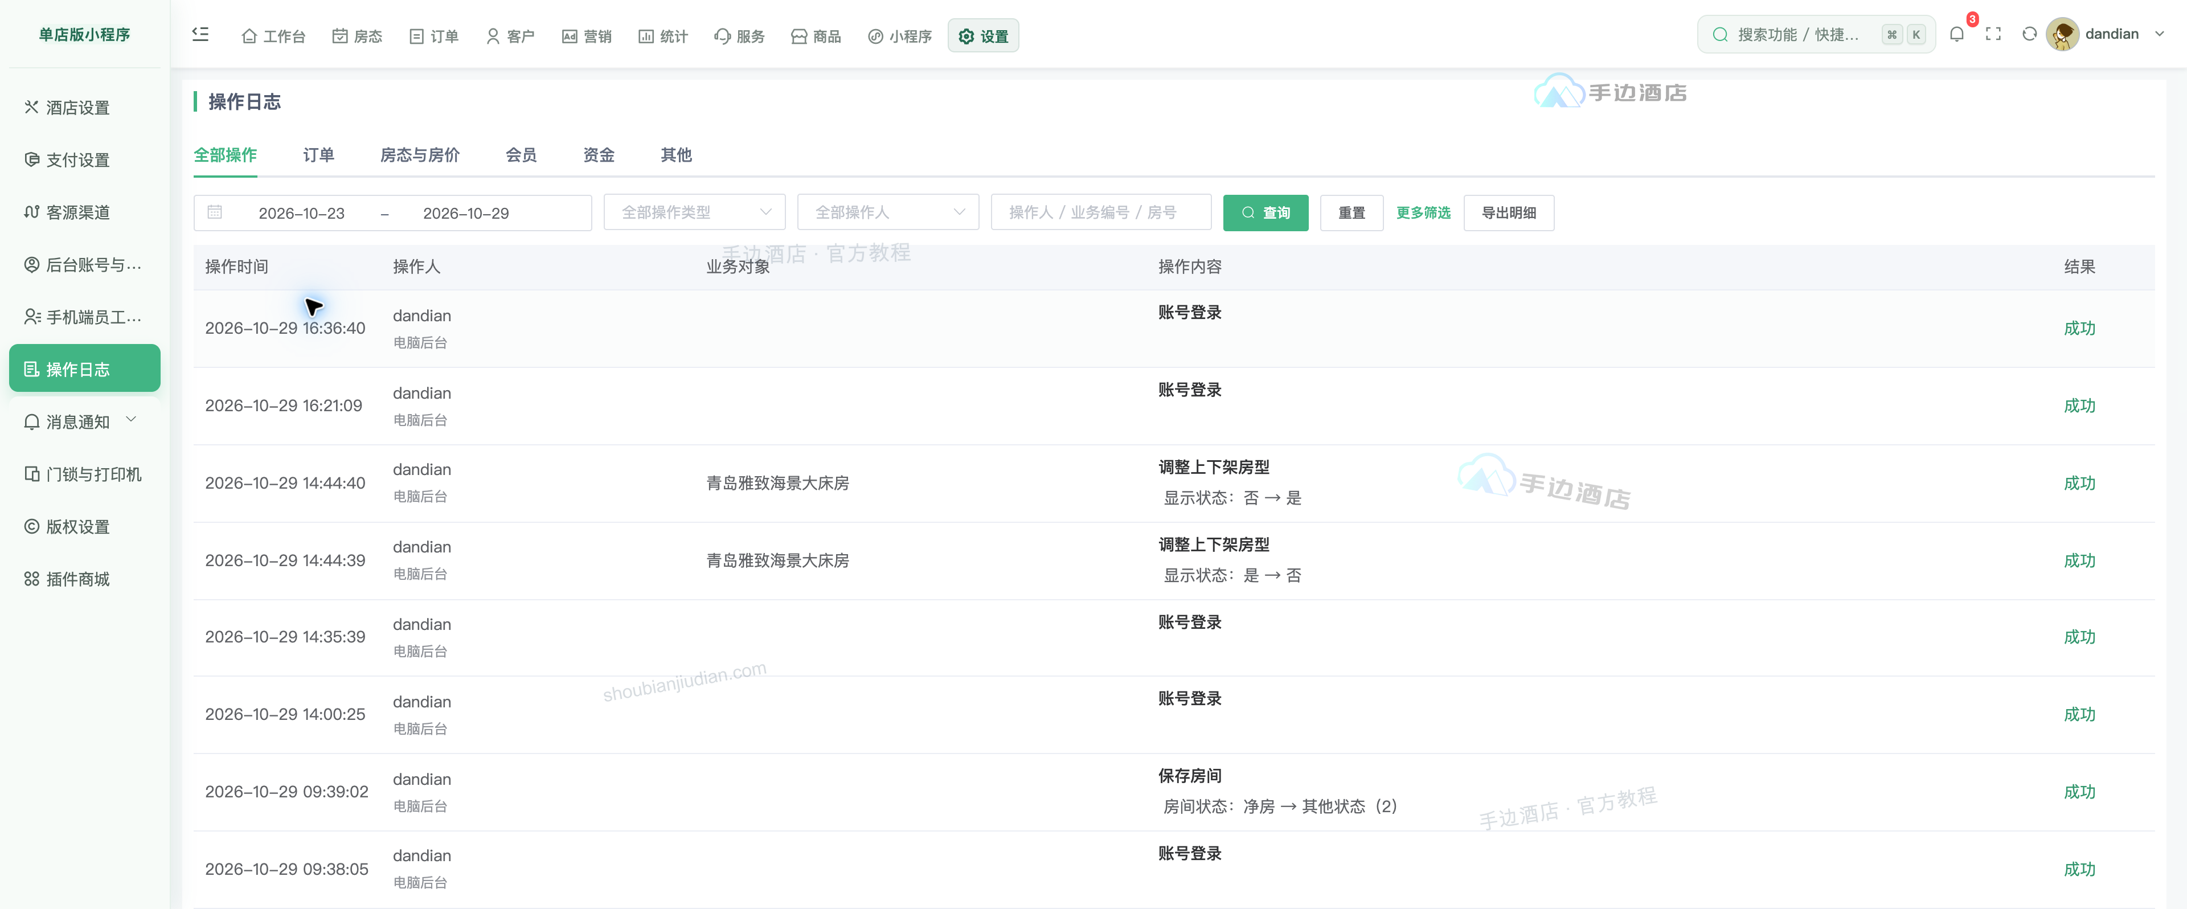Image resolution: width=2187 pixels, height=909 pixels.
Task: Open the 商品 navigation item
Action: (816, 36)
